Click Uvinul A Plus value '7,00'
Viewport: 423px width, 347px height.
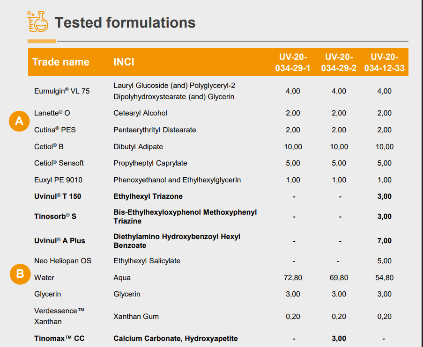coord(385,240)
